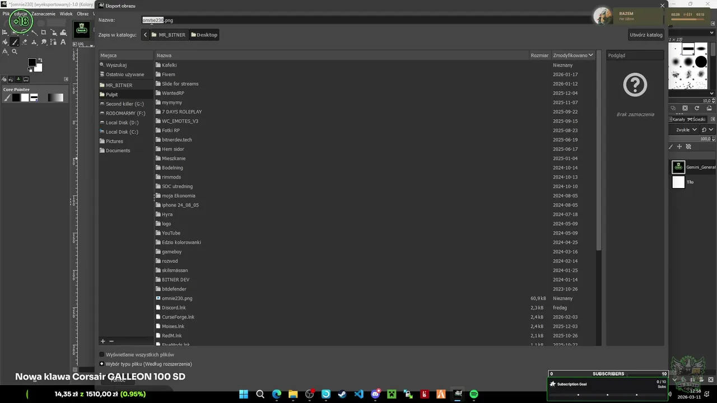Screen dimensions: 717x403
Task: Select the Crop tool
Action: (x=44, y=32)
